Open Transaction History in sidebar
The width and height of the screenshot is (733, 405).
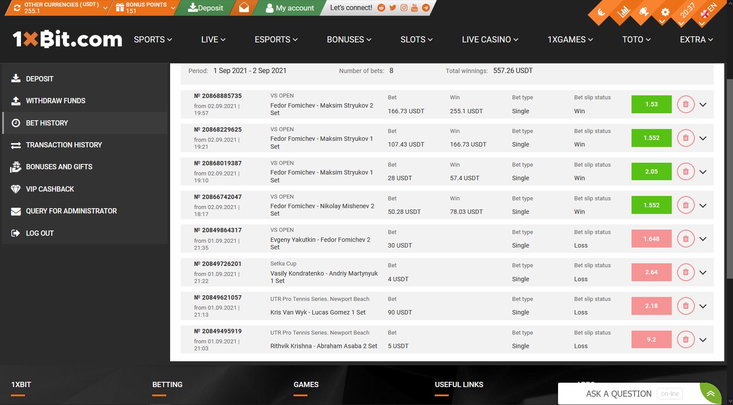pos(85,145)
